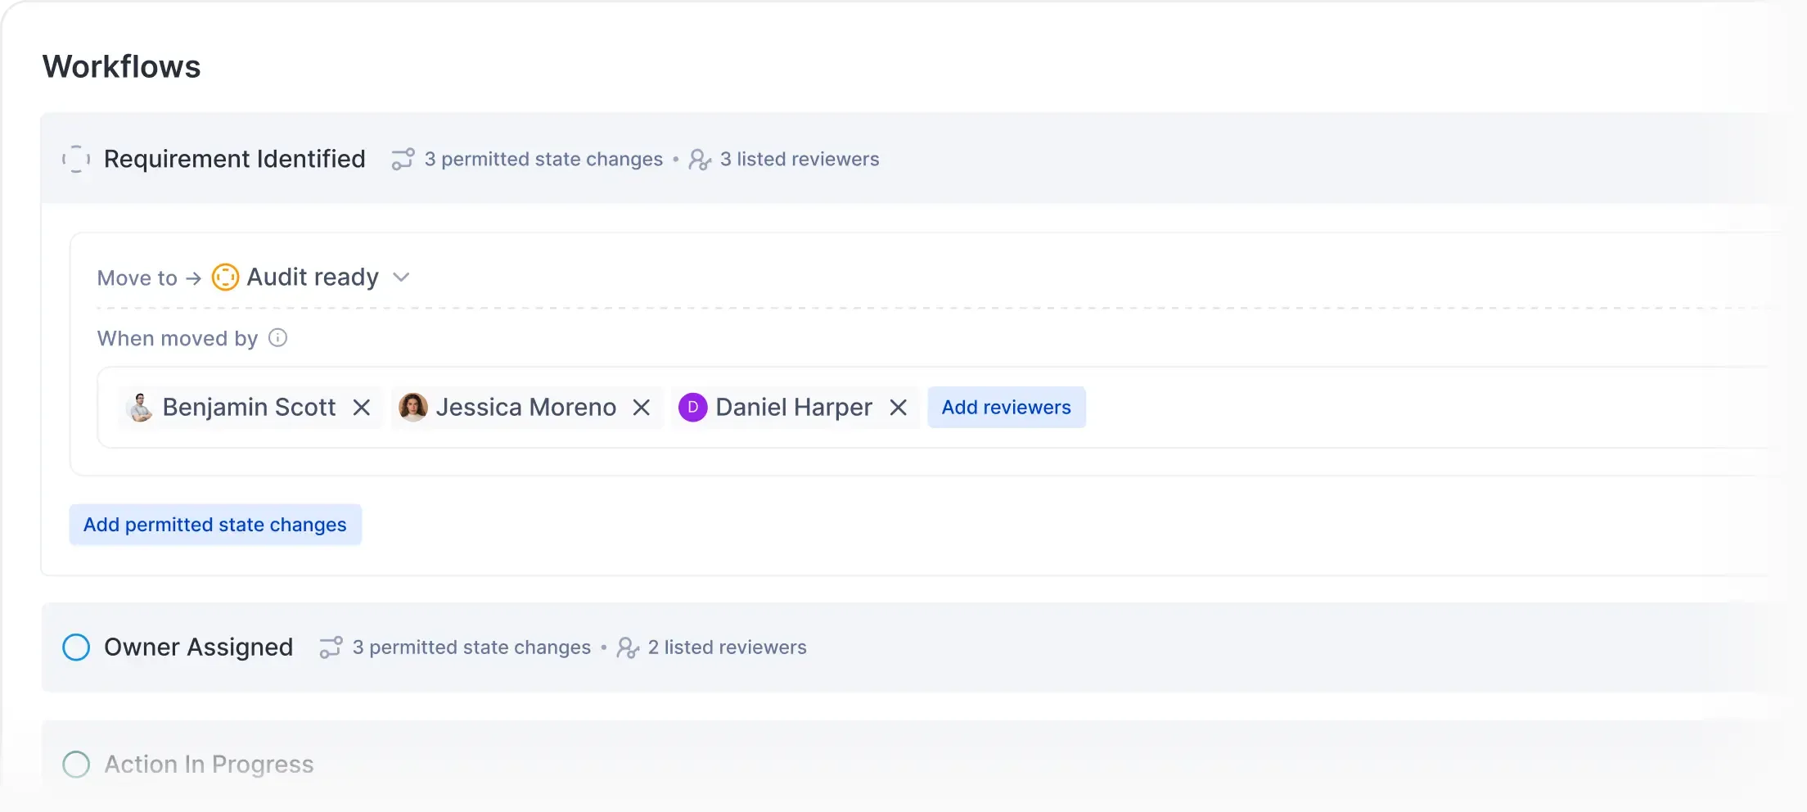Click inside the reviewers input field
The width and height of the screenshot is (1807, 812).
click(1391, 408)
